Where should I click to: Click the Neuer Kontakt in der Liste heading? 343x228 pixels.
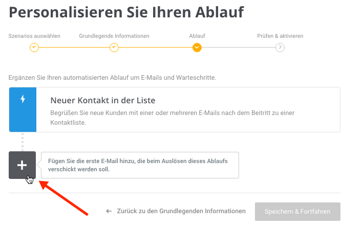click(x=103, y=101)
